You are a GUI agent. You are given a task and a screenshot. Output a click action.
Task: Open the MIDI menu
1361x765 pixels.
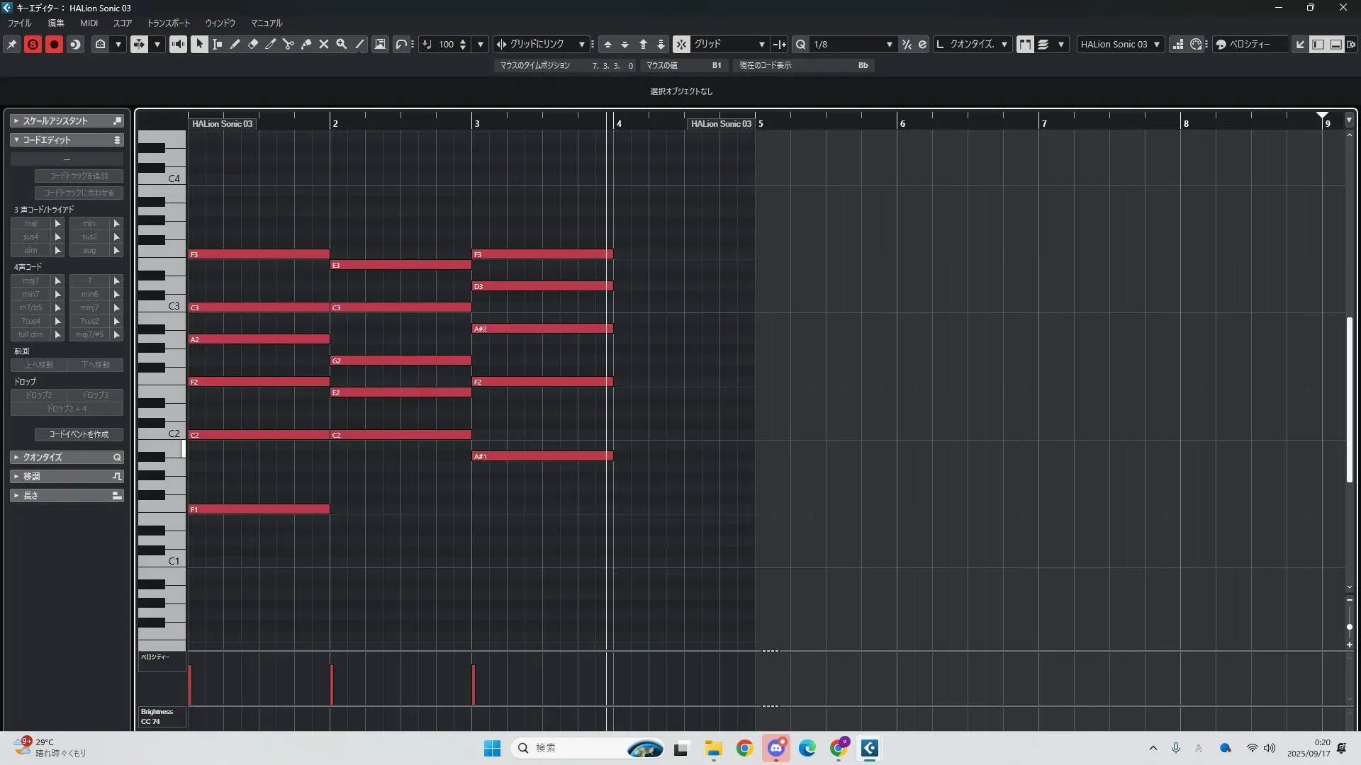pyautogui.click(x=89, y=23)
